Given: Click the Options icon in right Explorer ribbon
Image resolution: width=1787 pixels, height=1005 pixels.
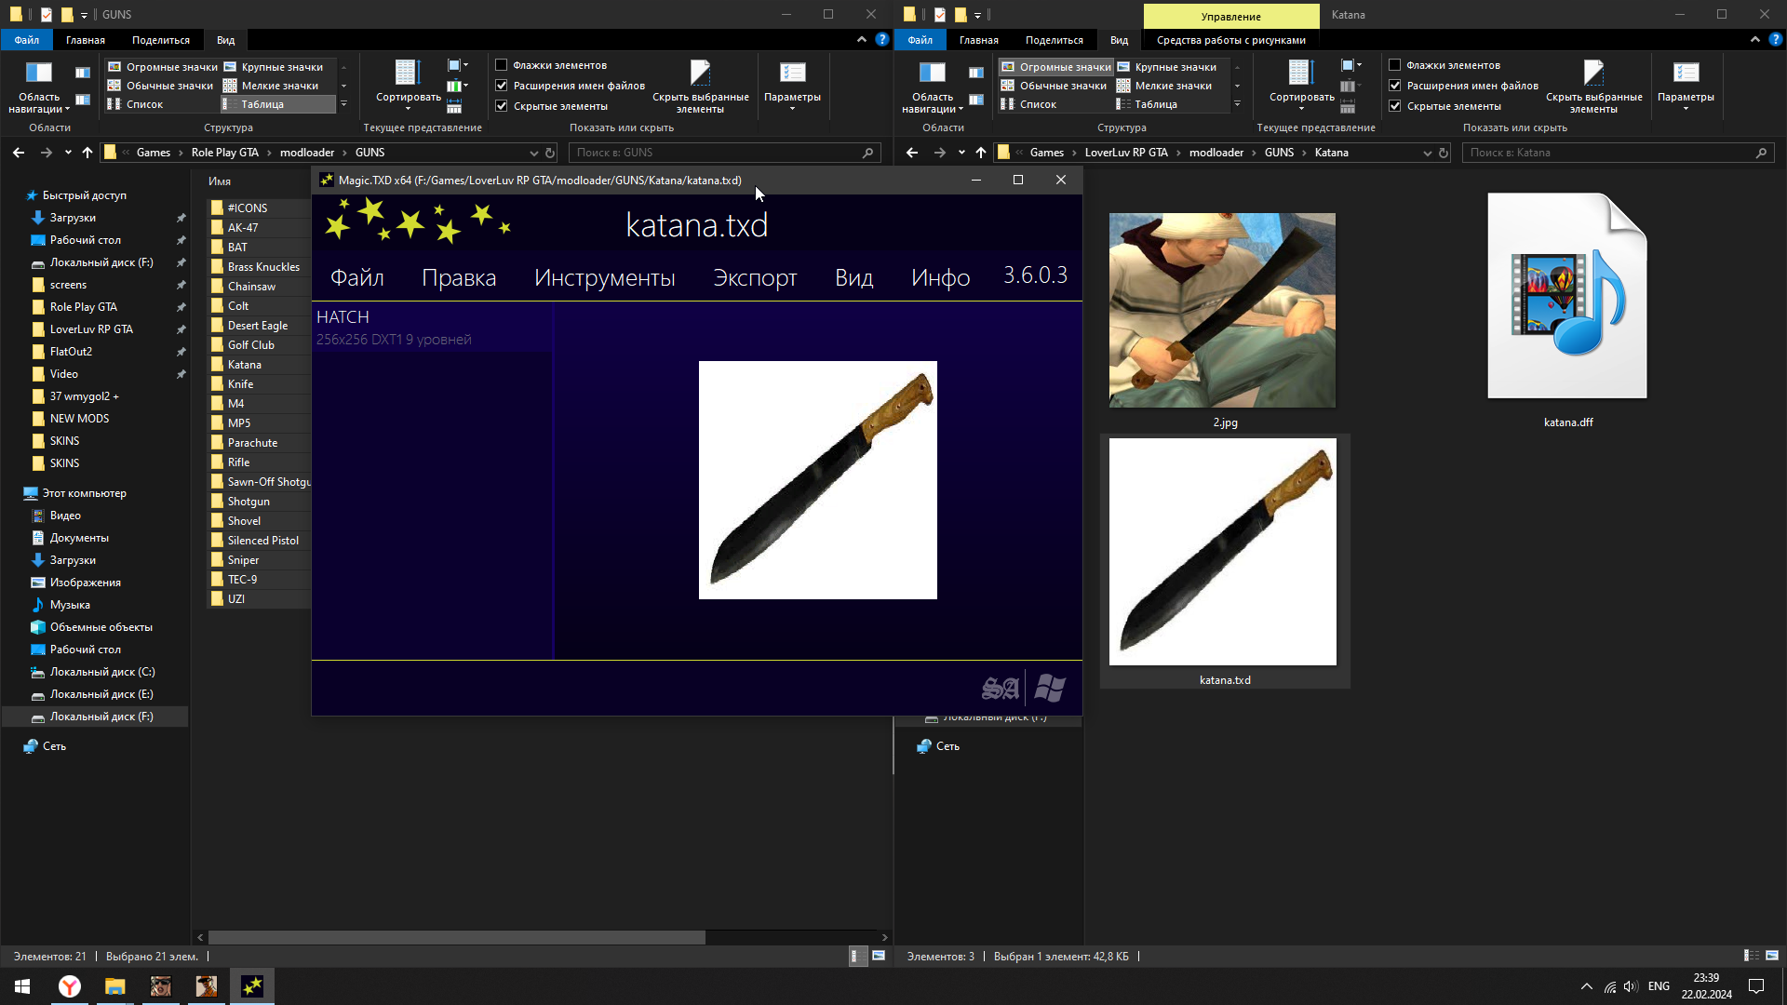Looking at the screenshot, I should click(1686, 74).
